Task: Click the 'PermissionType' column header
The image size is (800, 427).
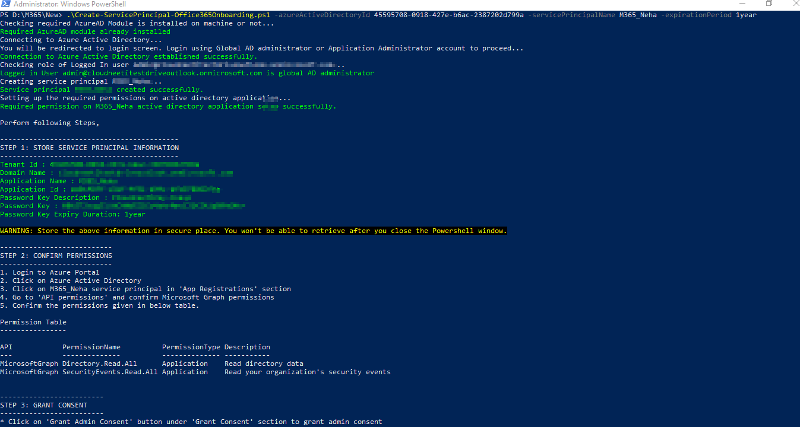Action: tap(191, 347)
